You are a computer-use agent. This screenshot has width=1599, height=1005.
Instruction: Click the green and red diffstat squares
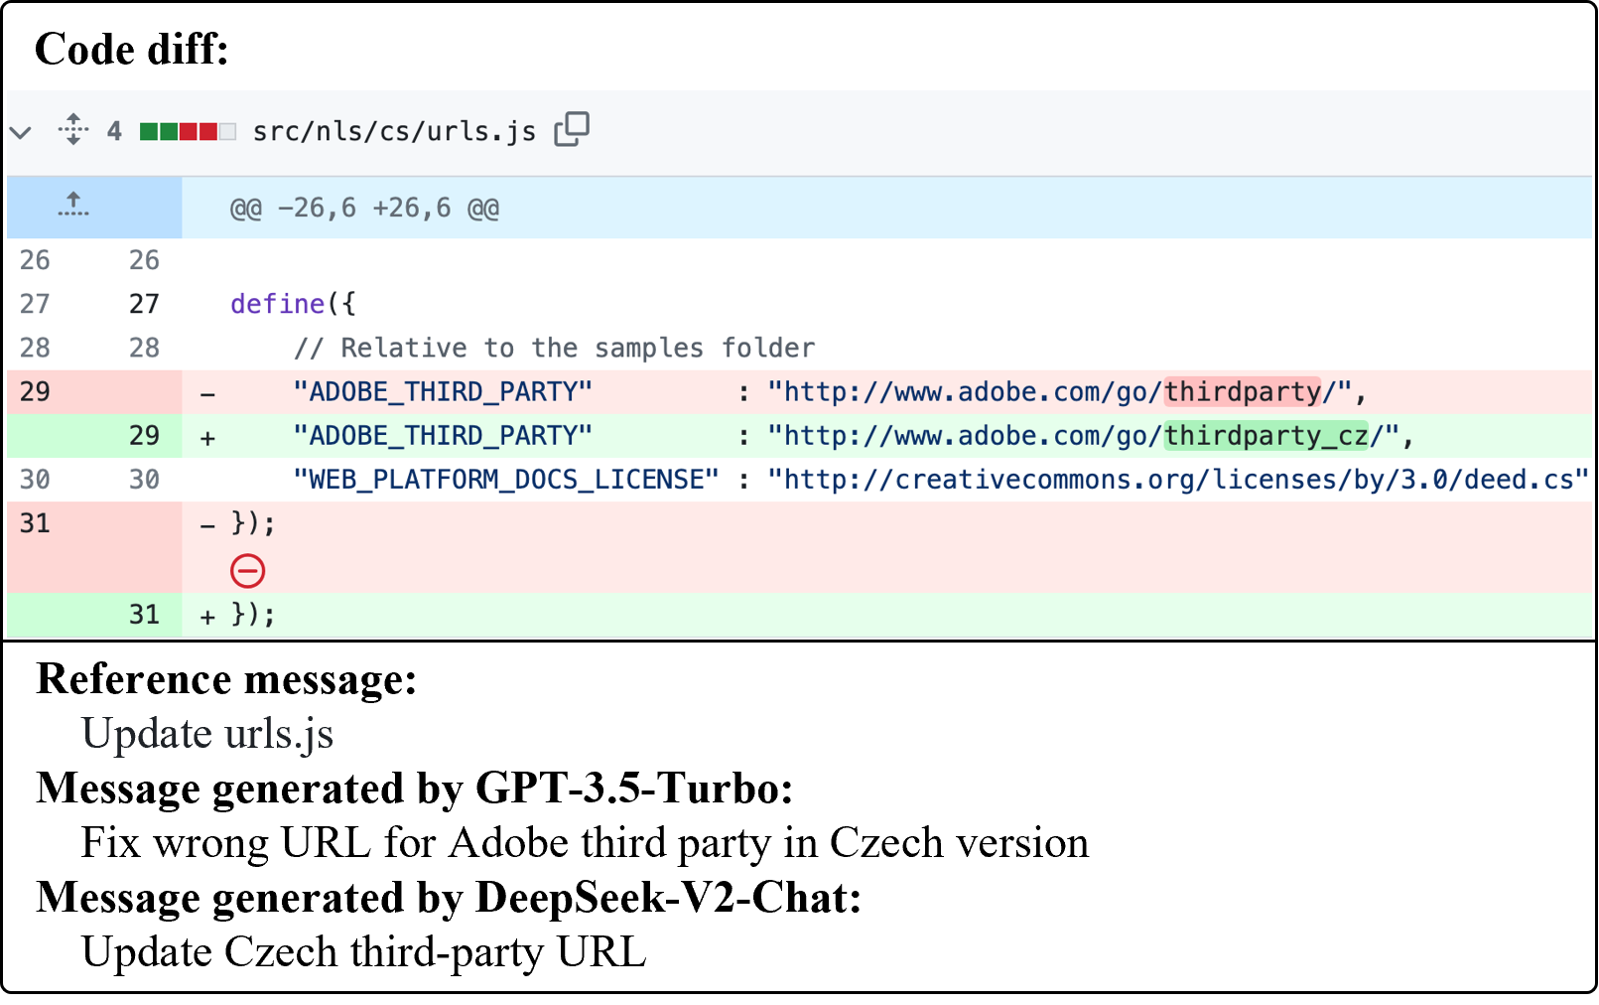pyautogui.click(x=188, y=131)
